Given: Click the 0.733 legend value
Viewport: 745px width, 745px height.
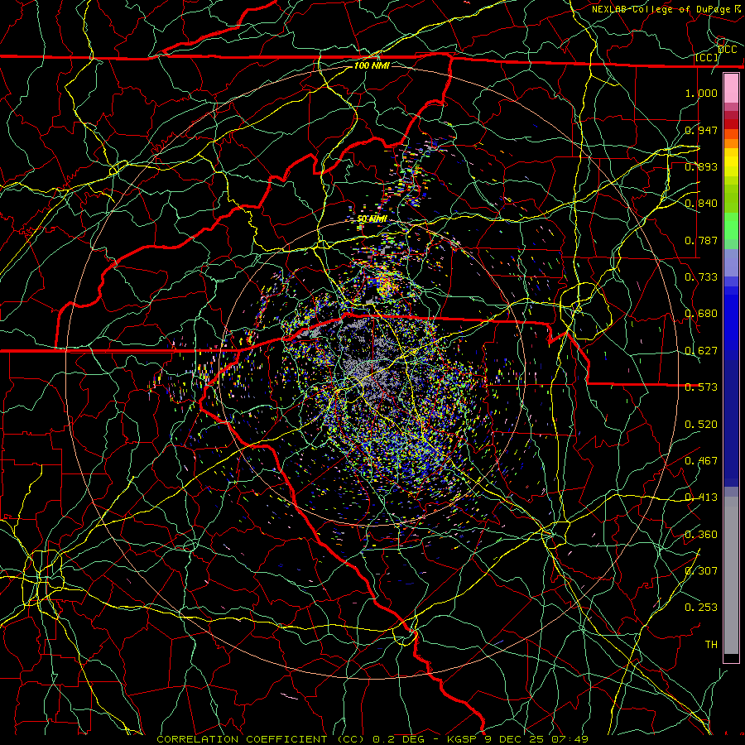Looking at the screenshot, I should click(701, 277).
